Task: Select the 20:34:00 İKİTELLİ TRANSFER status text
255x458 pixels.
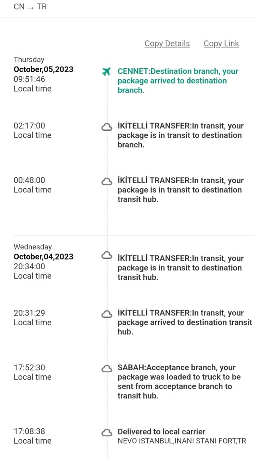Action: pos(180,268)
